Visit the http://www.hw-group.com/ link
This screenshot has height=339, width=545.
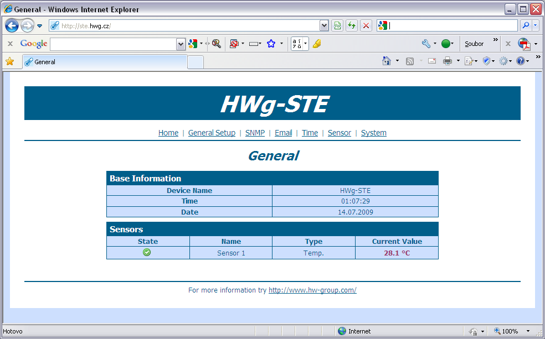click(312, 290)
